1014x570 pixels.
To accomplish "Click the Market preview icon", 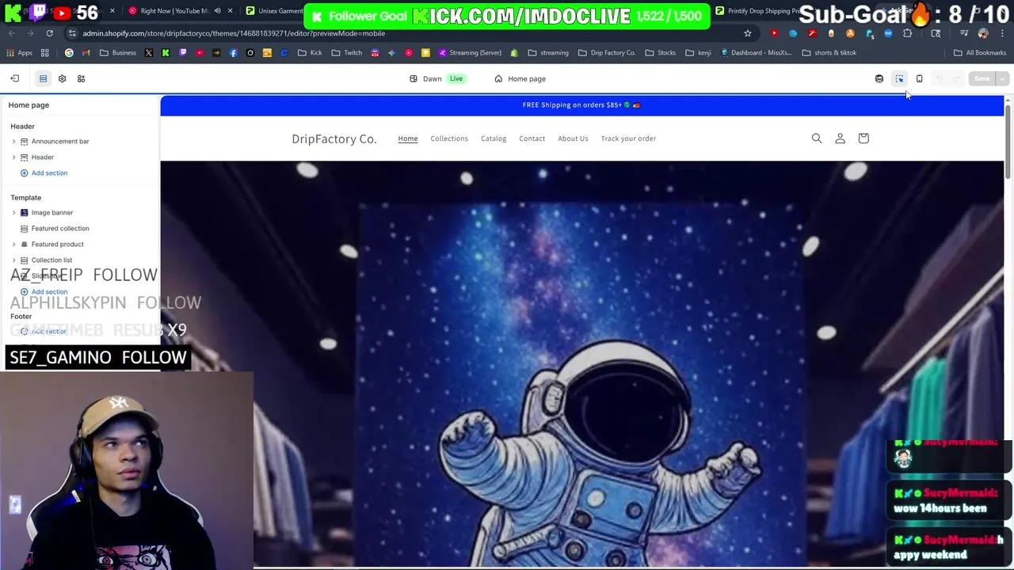I will pyautogui.click(x=879, y=78).
